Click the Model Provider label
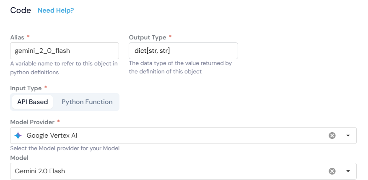The height and width of the screenshot is (180, 368). pyautogui.click(x=32, y=122)
